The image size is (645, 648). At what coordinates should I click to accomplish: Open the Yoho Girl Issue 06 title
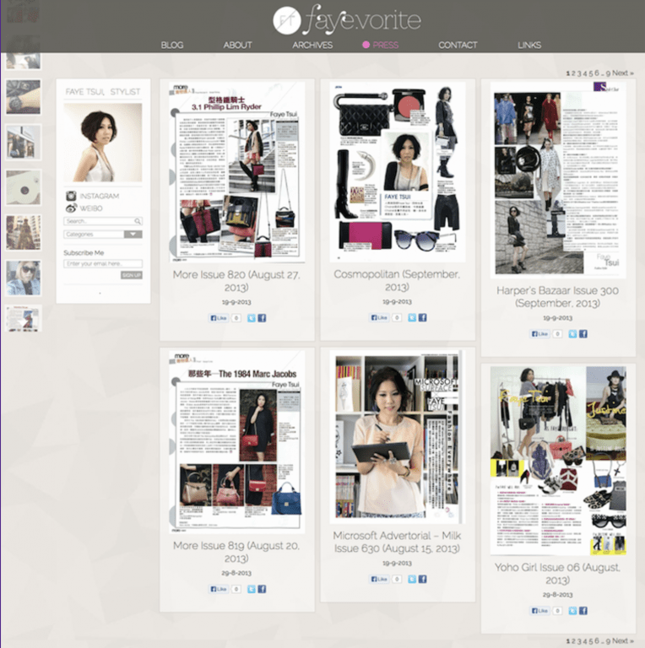pos(558,574)
